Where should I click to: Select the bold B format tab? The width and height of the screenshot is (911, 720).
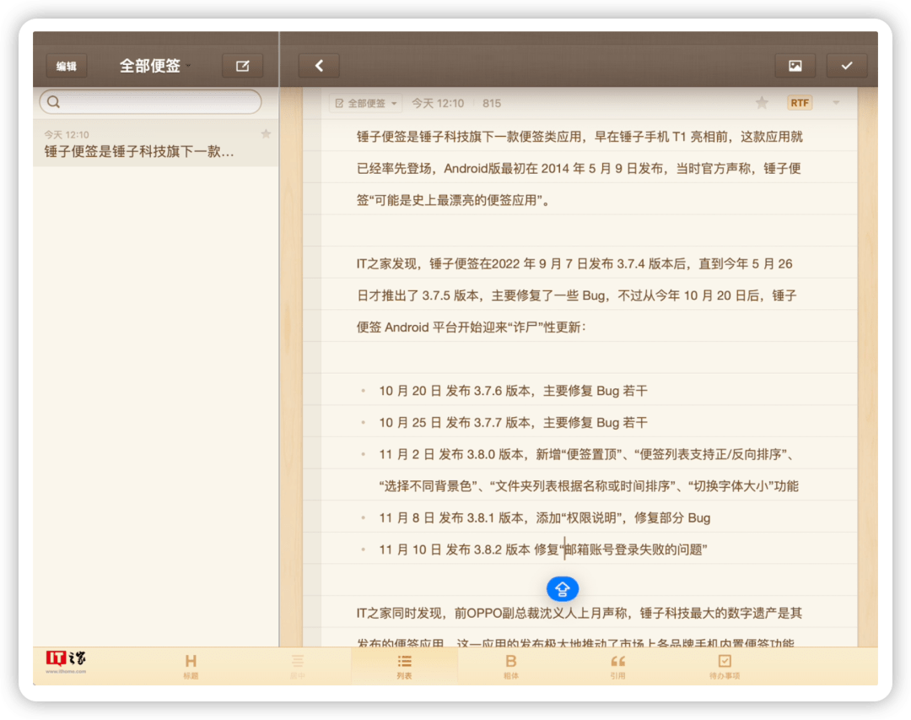(510, 665)
